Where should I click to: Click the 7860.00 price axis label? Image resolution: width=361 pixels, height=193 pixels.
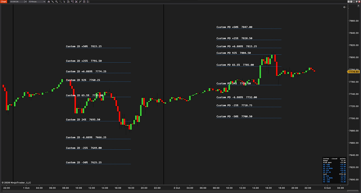(354, 21)
